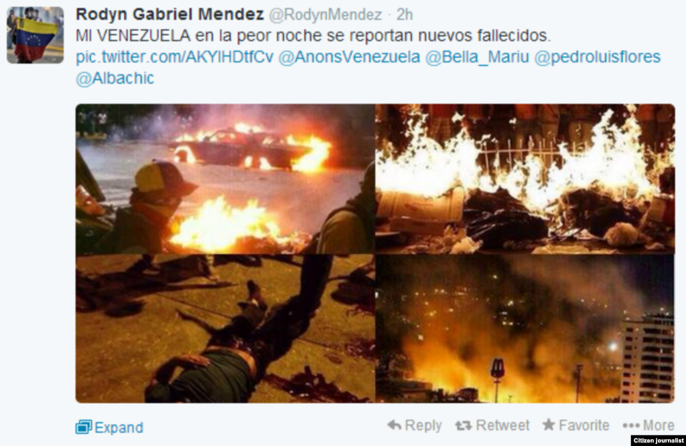Click the Favorite star icon
This screenshot has width=686, height=446.
[549, 425]
